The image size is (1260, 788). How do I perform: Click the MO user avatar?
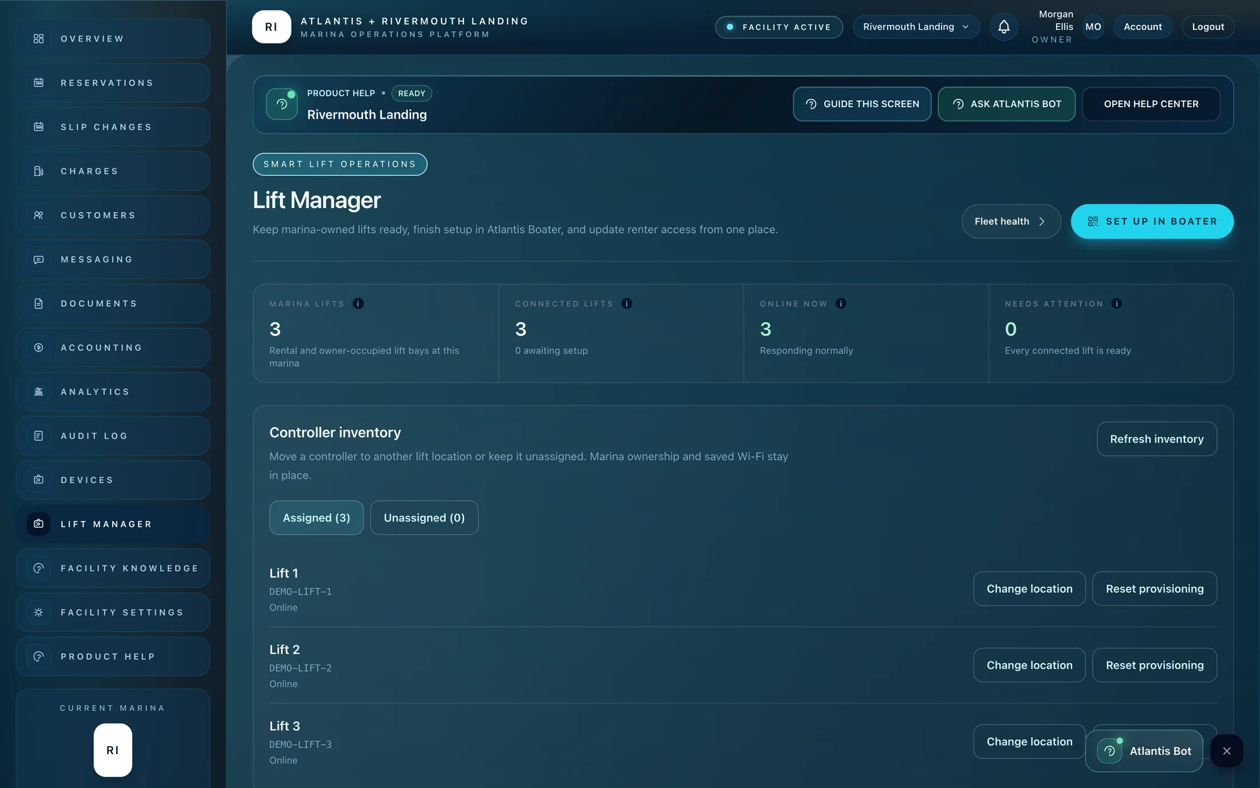click(1093, 27)
